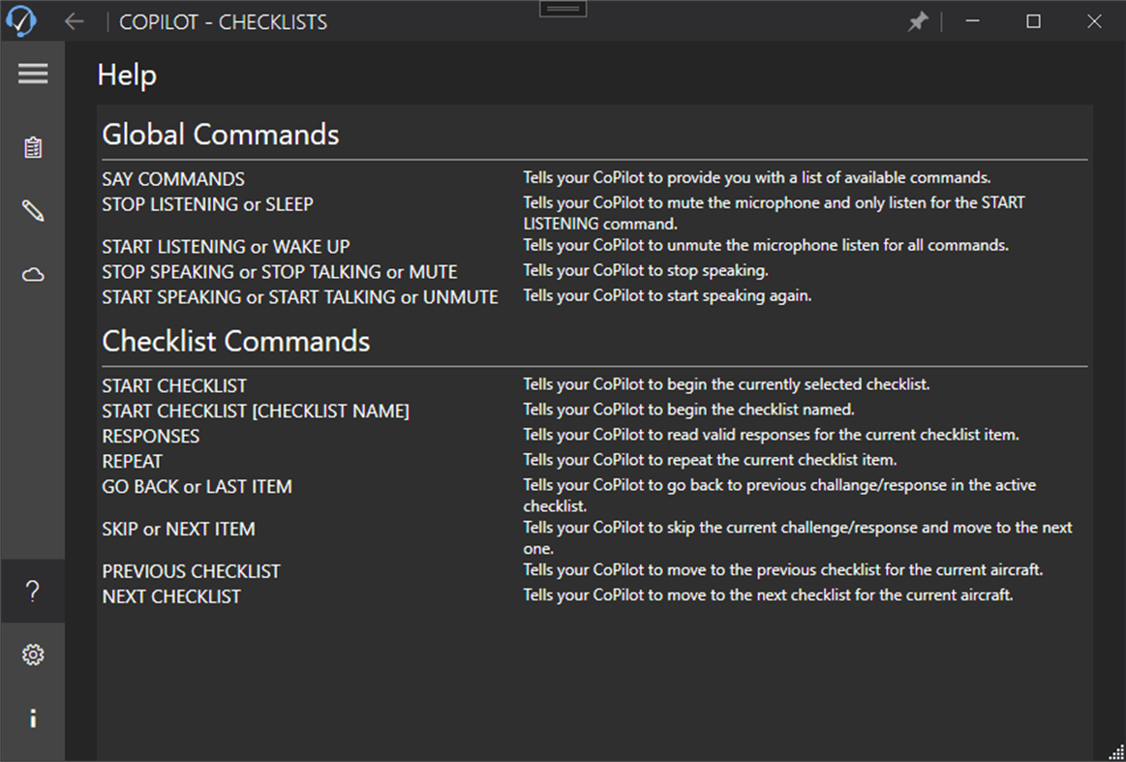Select the Help question mark icon
Viewport: 1126px width, 762px height.
[x=33, y=590]
